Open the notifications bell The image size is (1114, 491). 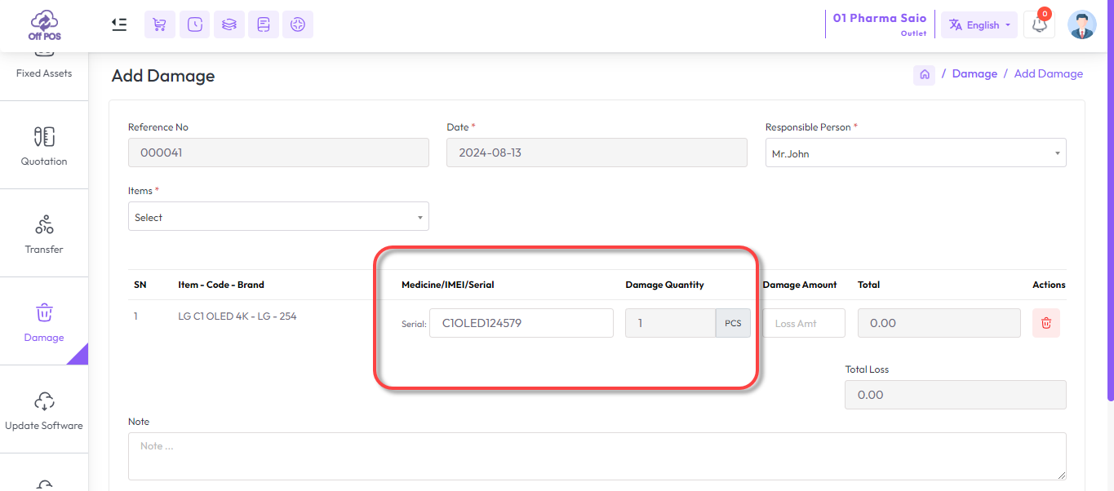pyautogui.click(x=1039, y=24)
